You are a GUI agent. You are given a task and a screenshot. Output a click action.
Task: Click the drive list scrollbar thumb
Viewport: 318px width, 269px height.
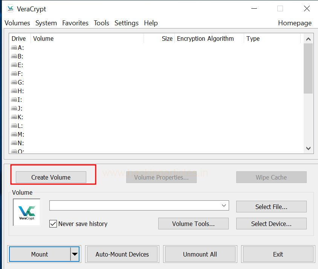308,68
